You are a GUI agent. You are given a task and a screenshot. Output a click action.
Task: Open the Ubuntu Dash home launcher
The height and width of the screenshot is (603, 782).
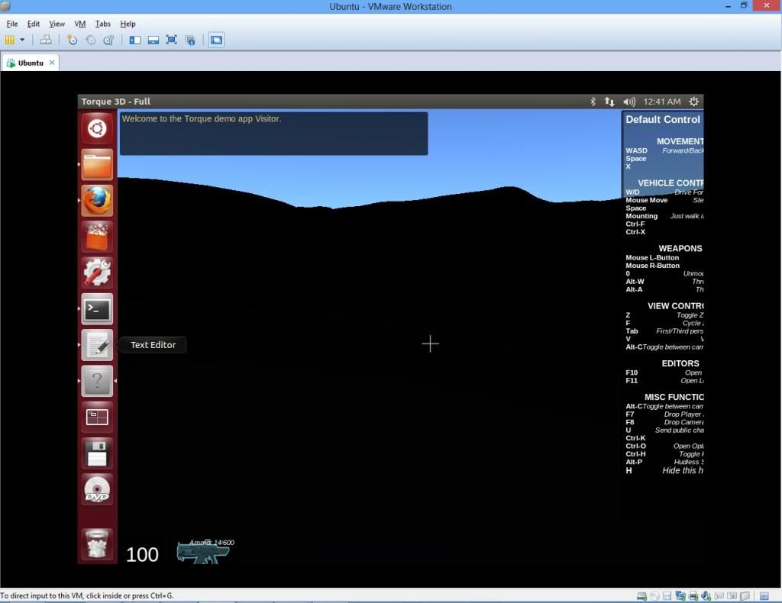(x=97, y=128)
